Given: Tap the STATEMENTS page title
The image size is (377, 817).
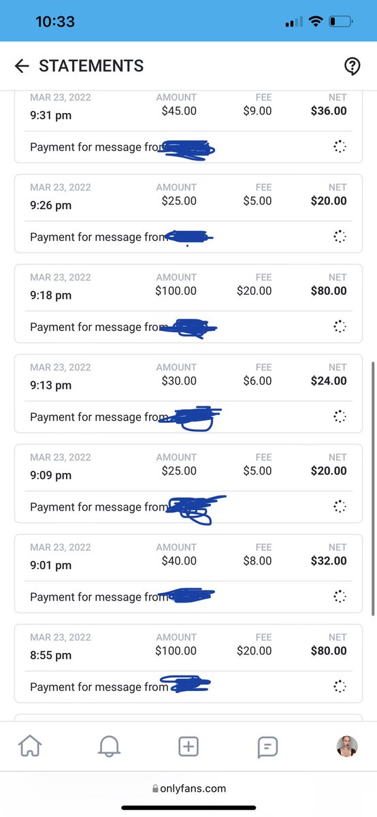Looking at the screenshot, I should pos(91,66).
